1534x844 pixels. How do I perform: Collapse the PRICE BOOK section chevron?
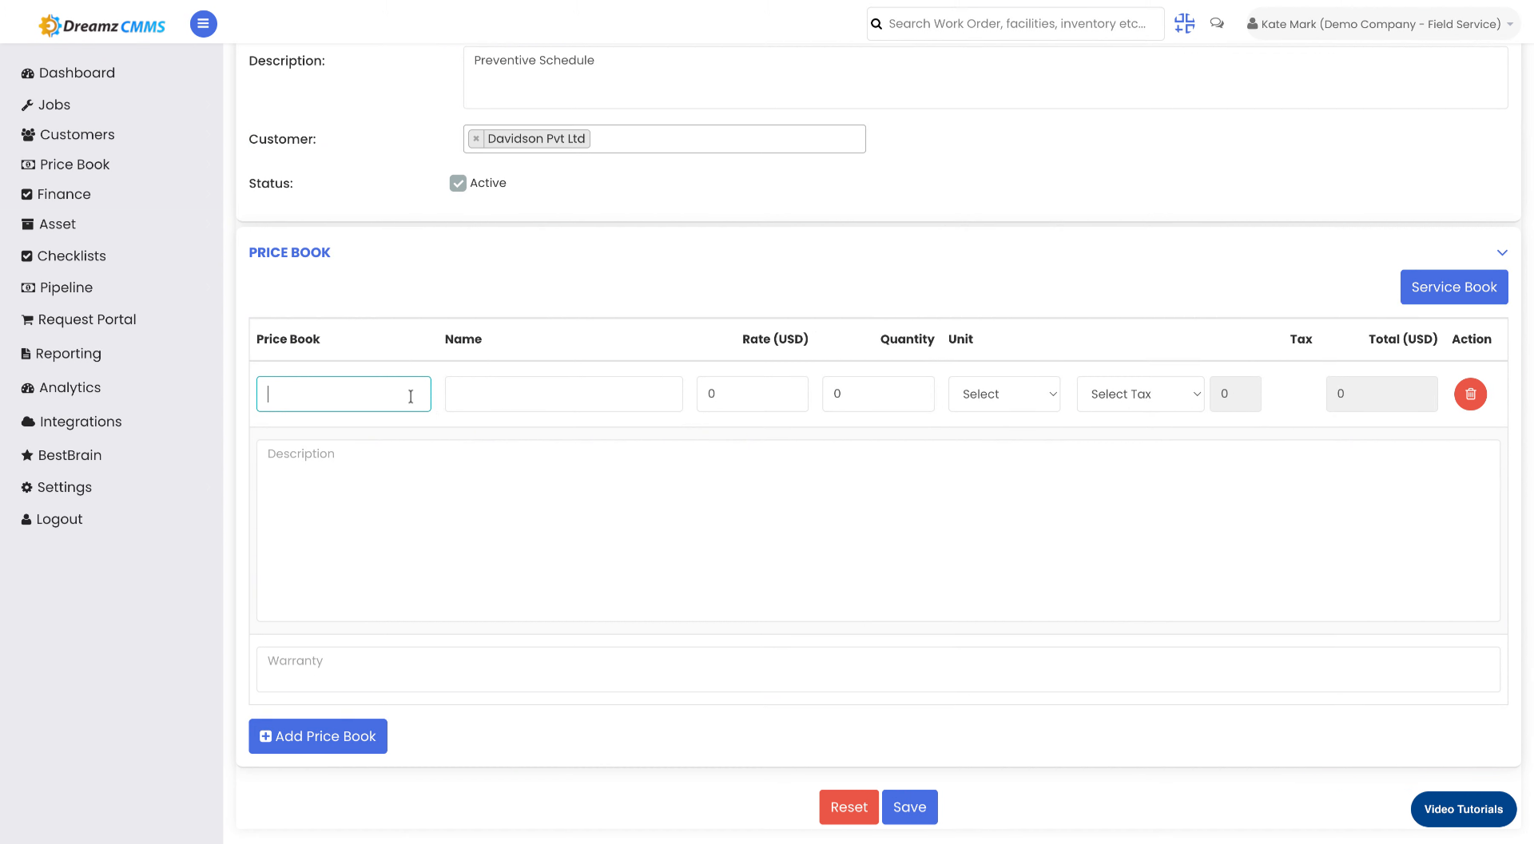(x=1502, y=253)
